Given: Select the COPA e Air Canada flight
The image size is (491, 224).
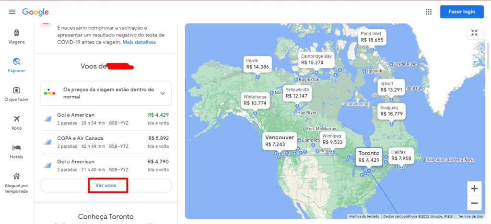Looking at the screenshot, I should click(106, 142).
